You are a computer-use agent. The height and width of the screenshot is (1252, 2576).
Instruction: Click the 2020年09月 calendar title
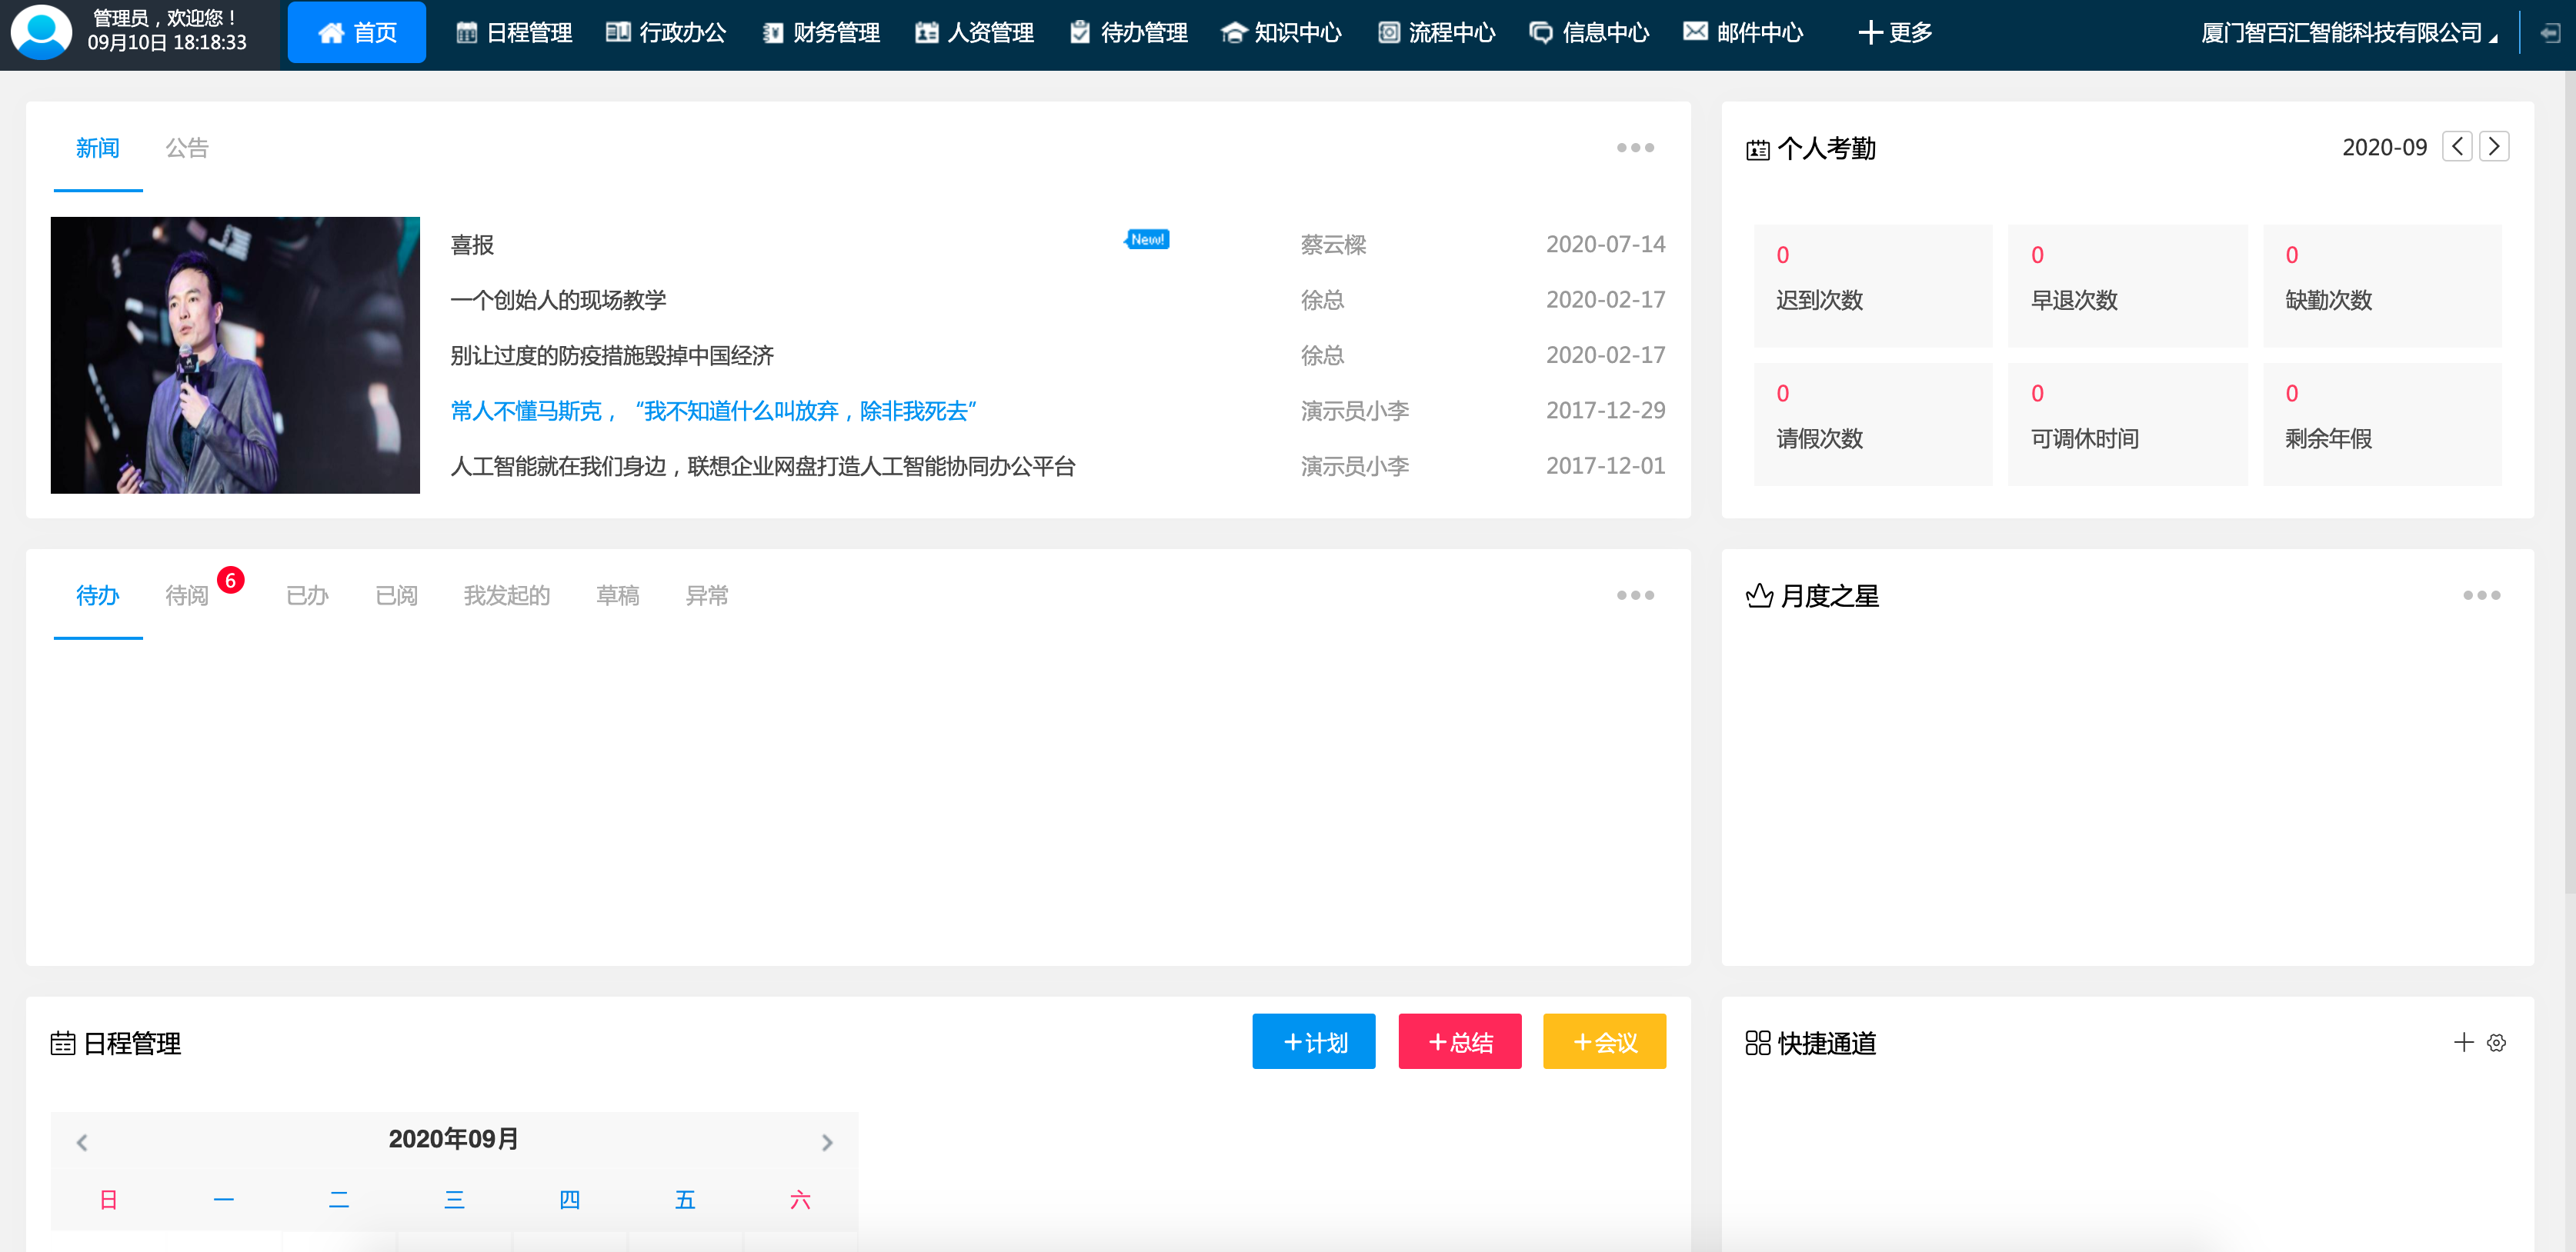tap(454, 1139)
